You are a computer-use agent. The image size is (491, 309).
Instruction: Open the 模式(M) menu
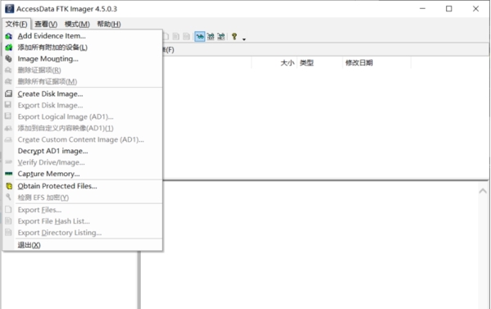click(x=77, y=24)
